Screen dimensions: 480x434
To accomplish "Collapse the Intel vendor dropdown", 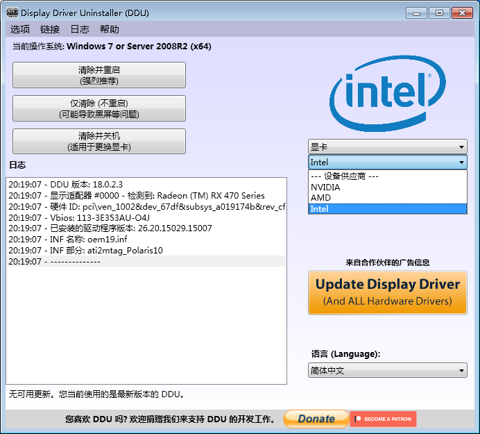I will [x=387, y=162].
